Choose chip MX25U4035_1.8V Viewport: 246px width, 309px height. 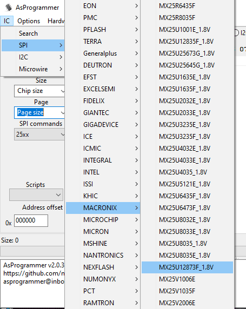click(x=187, y=172)
